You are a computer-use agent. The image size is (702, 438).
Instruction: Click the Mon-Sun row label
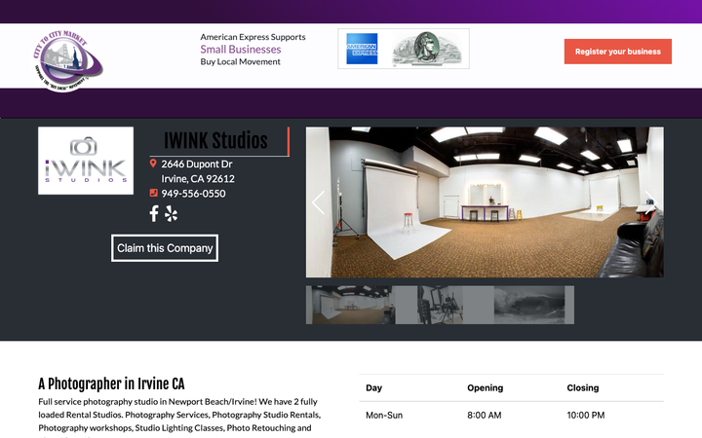pyautogui.click(x=384, y=416)
